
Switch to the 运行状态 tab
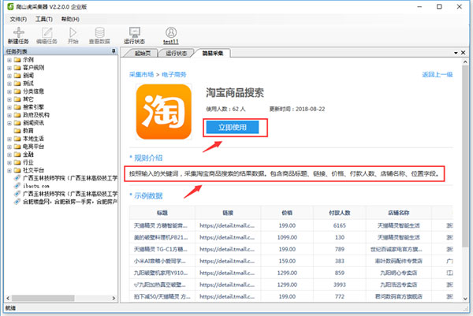click(177, 53)
